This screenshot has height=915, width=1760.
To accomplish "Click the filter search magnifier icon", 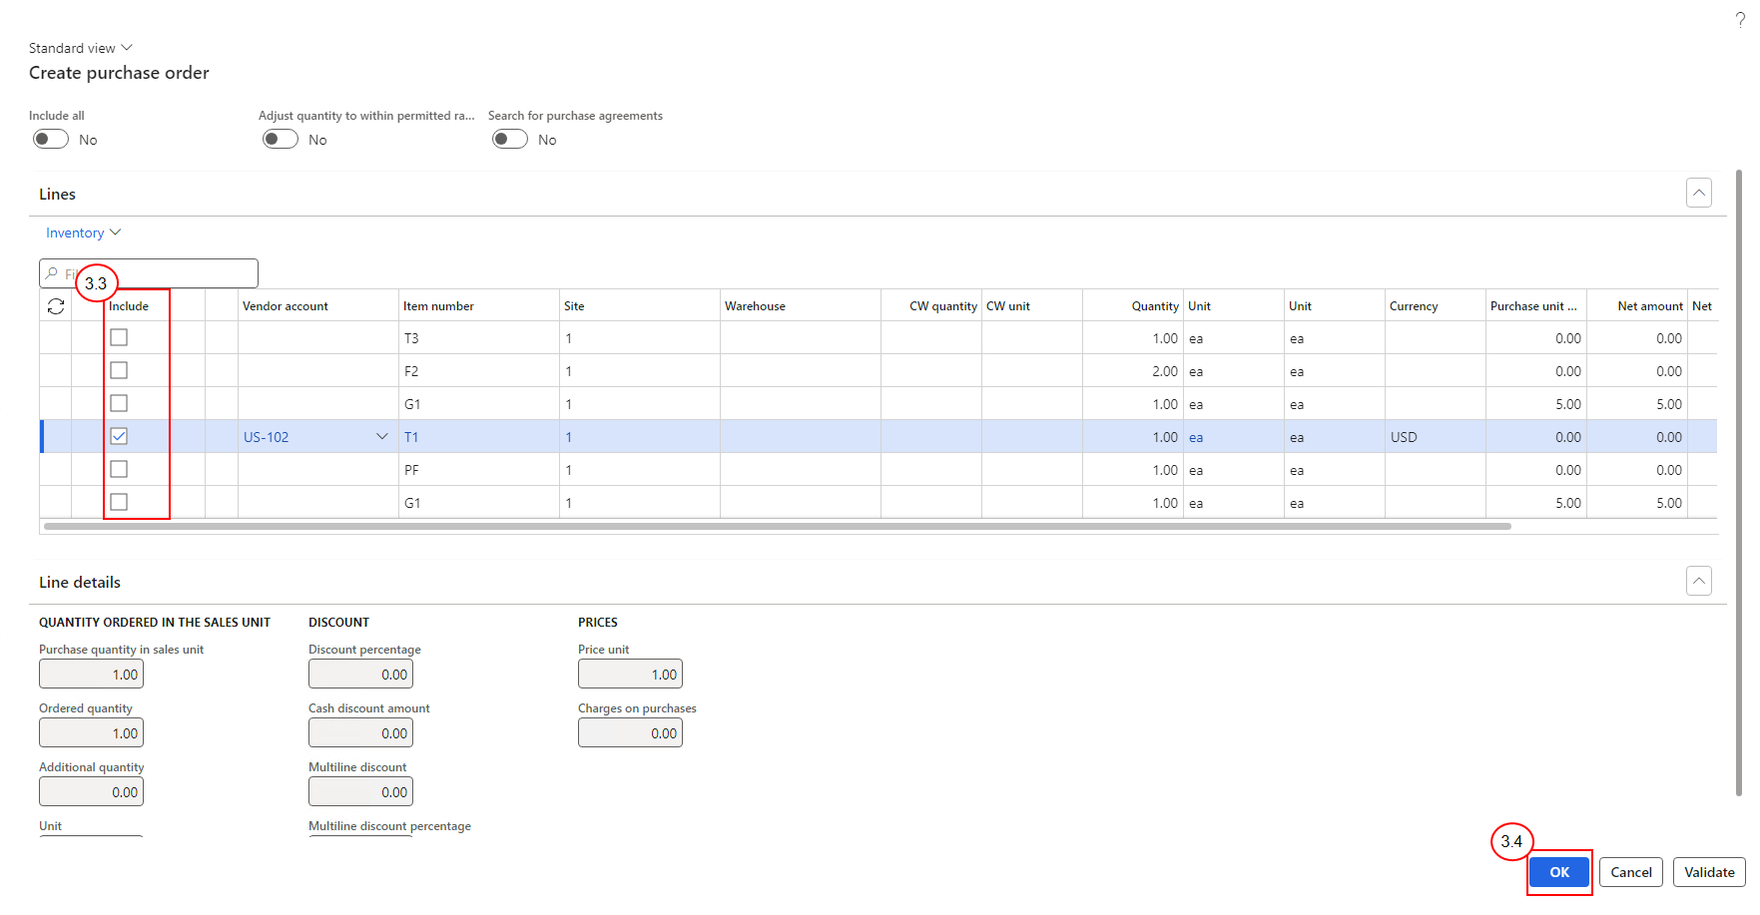I will (x=52, y=273).
